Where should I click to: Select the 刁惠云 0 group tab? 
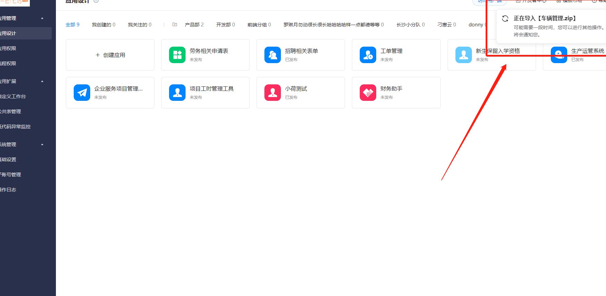(x=447, y=25)
